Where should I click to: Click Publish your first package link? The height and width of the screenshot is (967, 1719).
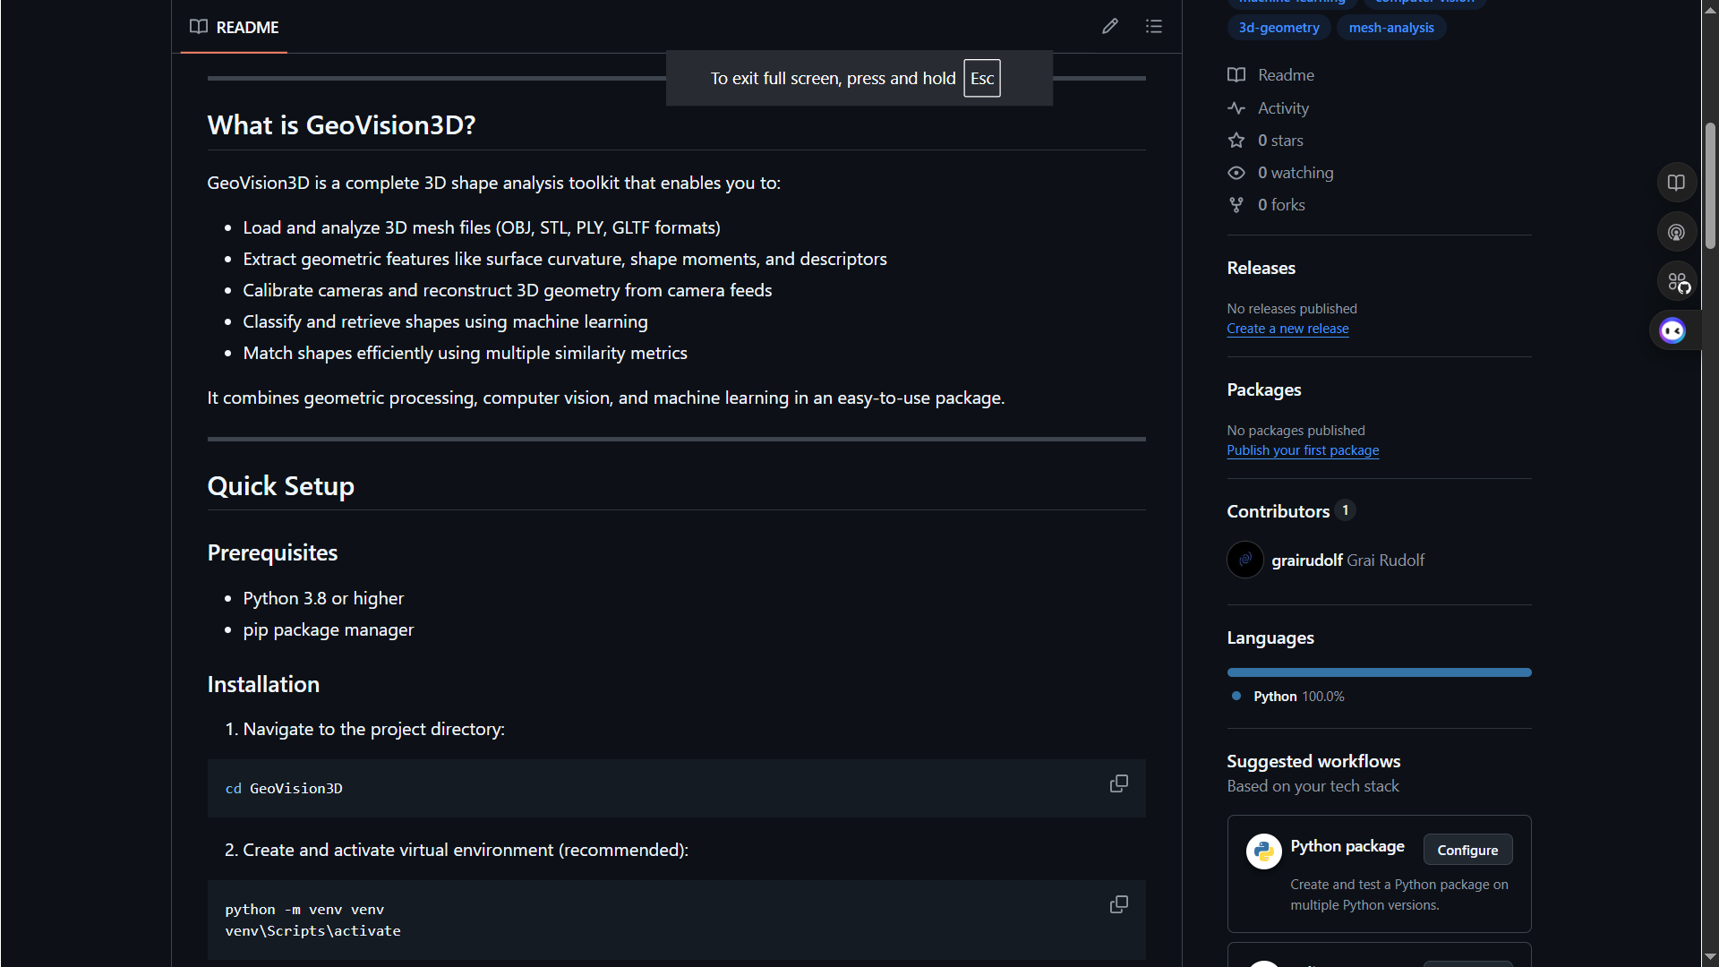point(1303,450)
